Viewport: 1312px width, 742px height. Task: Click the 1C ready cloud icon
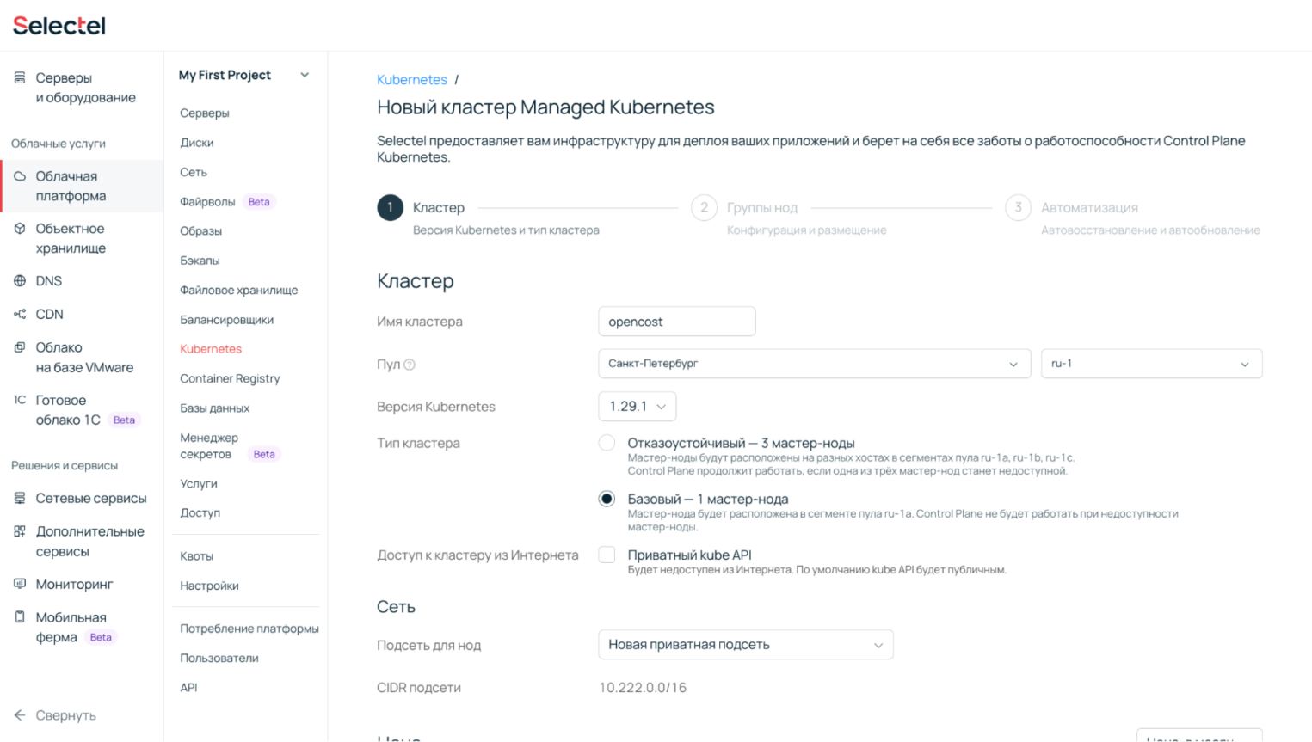pos(20,400)
